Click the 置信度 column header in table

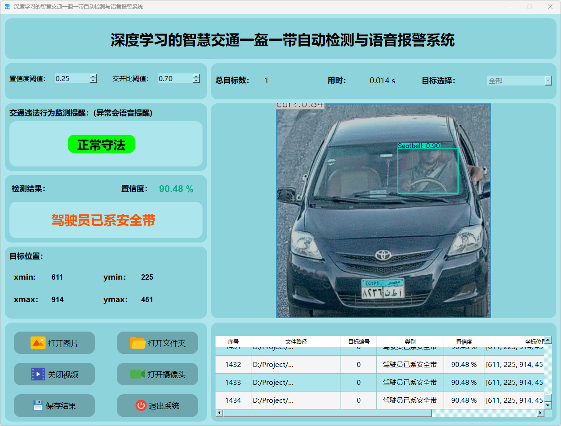click(x=464, y=341)
